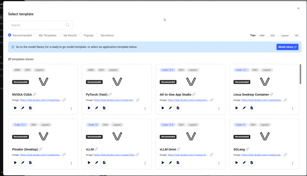Edit the vLLM Omni template pencil icon

[170, 163]
